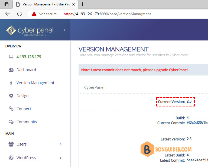Close the Version Management tab

pyautogui.click(x=73, y=5)
